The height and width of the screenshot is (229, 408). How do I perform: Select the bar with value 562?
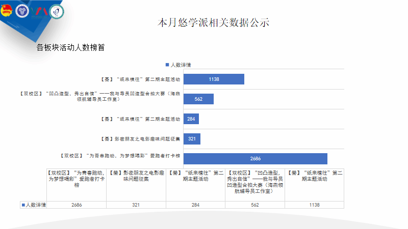point(198,99)
